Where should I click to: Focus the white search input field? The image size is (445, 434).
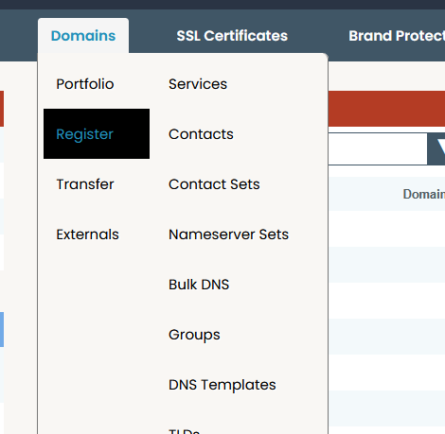coord(378,148)
